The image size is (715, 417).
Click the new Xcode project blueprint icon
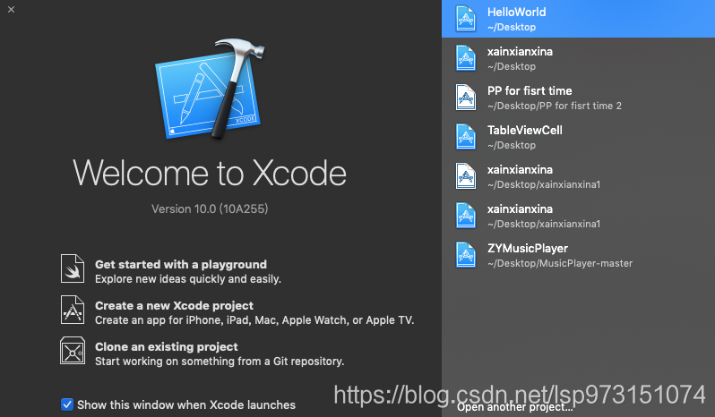point(73,310)
